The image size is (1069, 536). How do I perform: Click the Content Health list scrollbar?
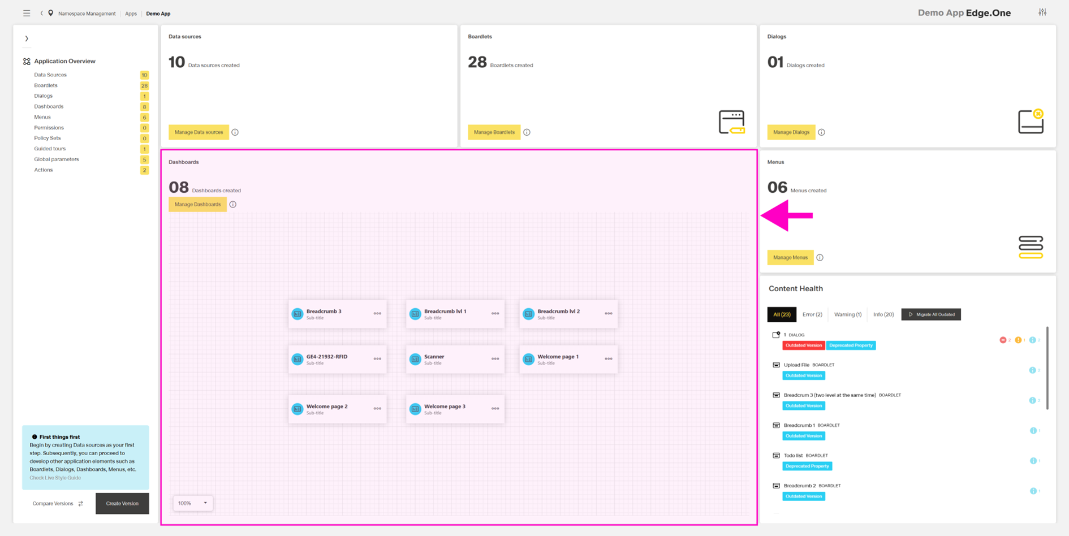click(1047, 368)
